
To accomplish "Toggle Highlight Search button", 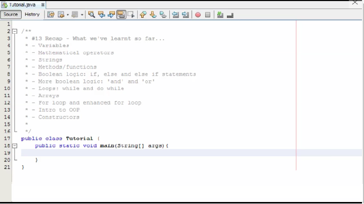I will 121,15.
